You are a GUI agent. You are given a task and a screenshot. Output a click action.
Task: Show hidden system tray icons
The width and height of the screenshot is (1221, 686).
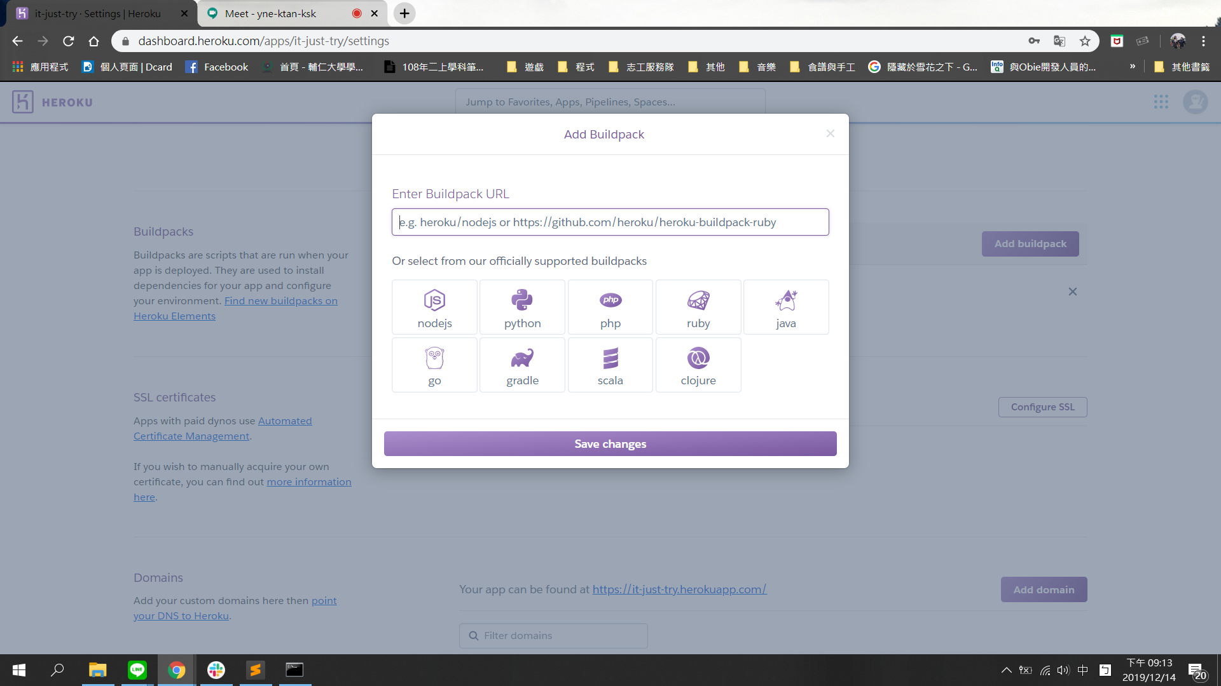(x=1006, y=670)
